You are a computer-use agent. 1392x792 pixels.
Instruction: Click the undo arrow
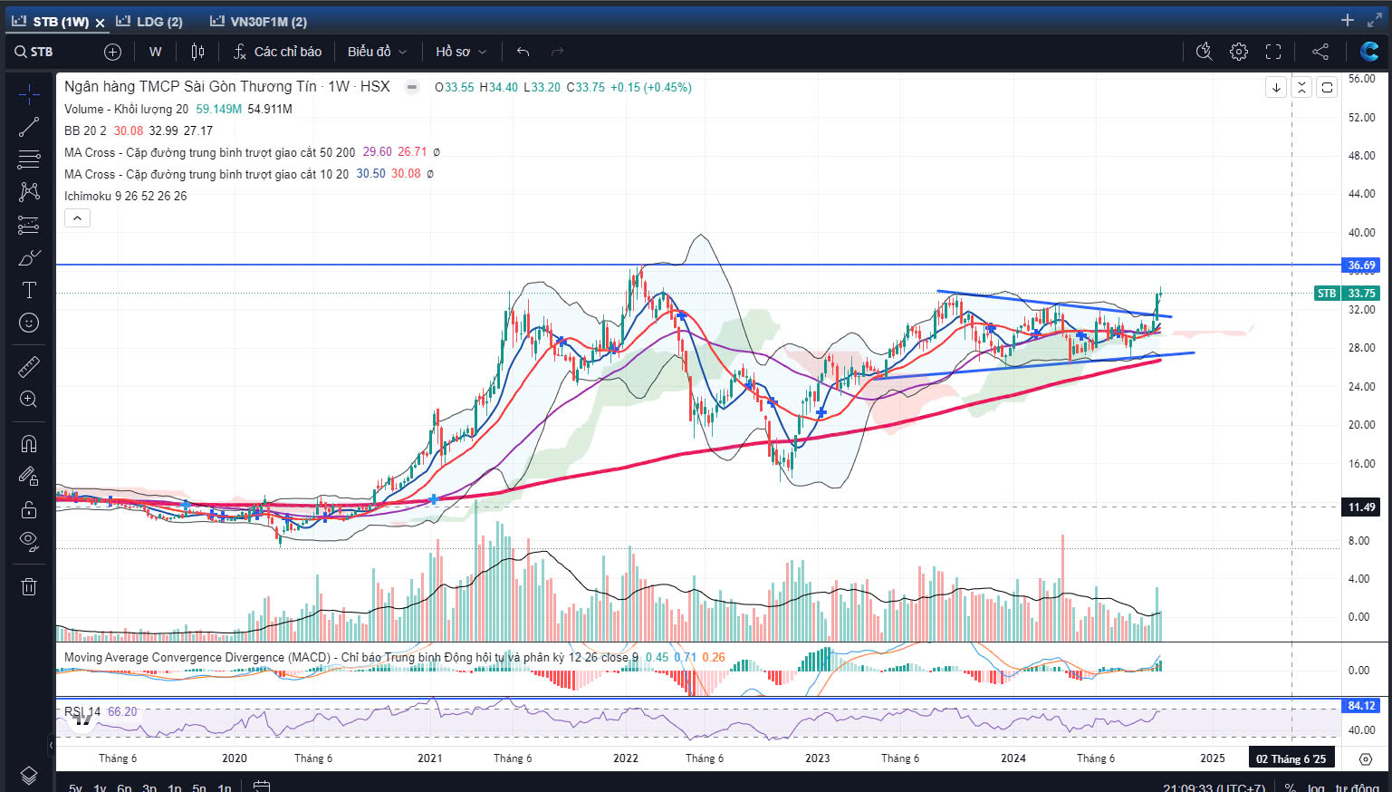tap(523, 52)
